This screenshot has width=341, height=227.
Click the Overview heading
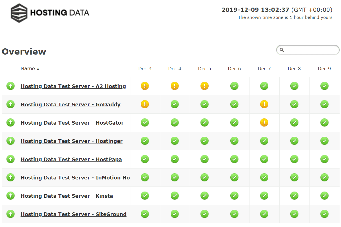tap(24, 52)
